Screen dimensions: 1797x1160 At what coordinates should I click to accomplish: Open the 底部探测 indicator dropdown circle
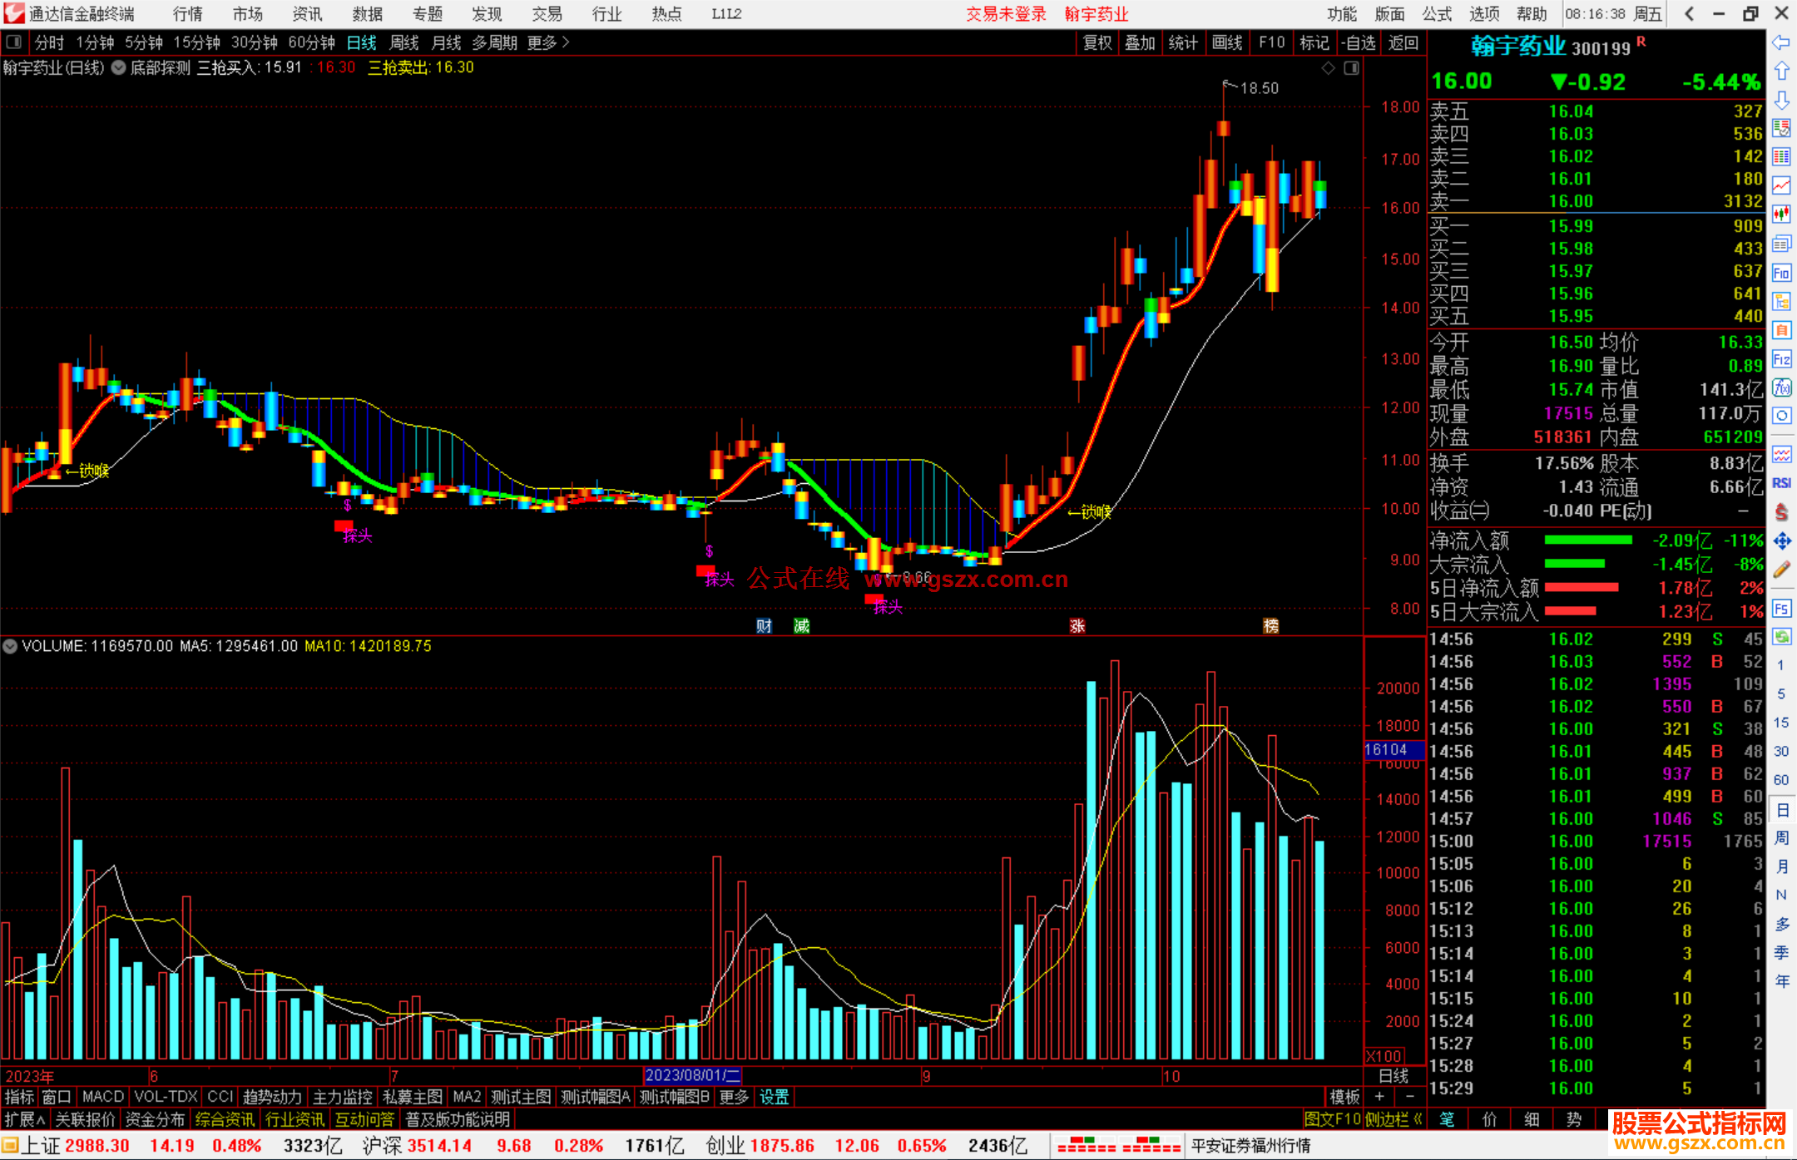tap(118, 68)
